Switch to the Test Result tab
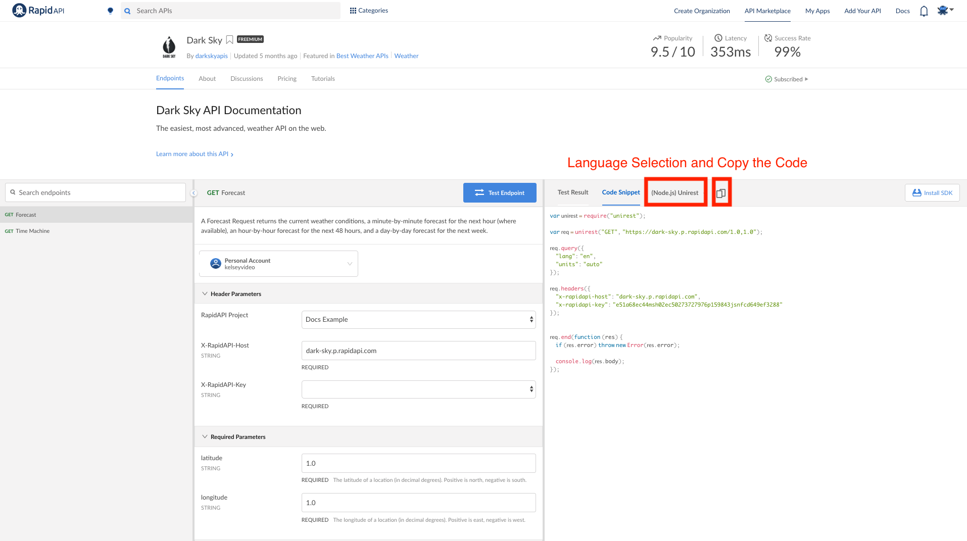Screen dimensions: 967x541 (573, 192)
